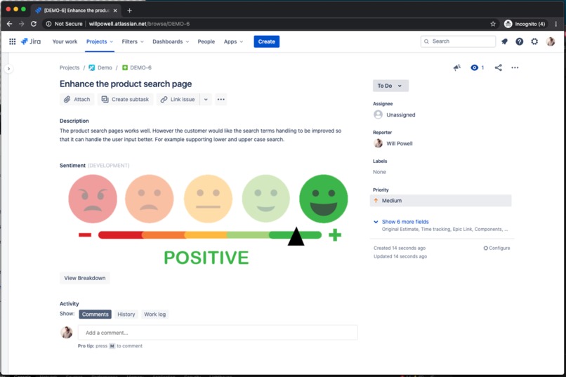Expand Show 6 more fields

pyautogui.click(x=405, y=222)
